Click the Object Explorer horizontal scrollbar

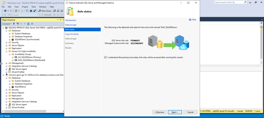tap(25, 111)
